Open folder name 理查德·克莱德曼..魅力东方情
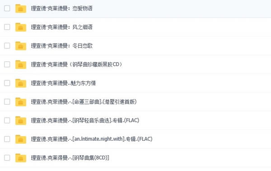271x171 pixels. [x=63, y=83]
